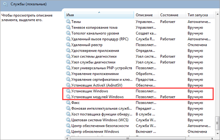Select the Темы service name

[x=76, y=22]
